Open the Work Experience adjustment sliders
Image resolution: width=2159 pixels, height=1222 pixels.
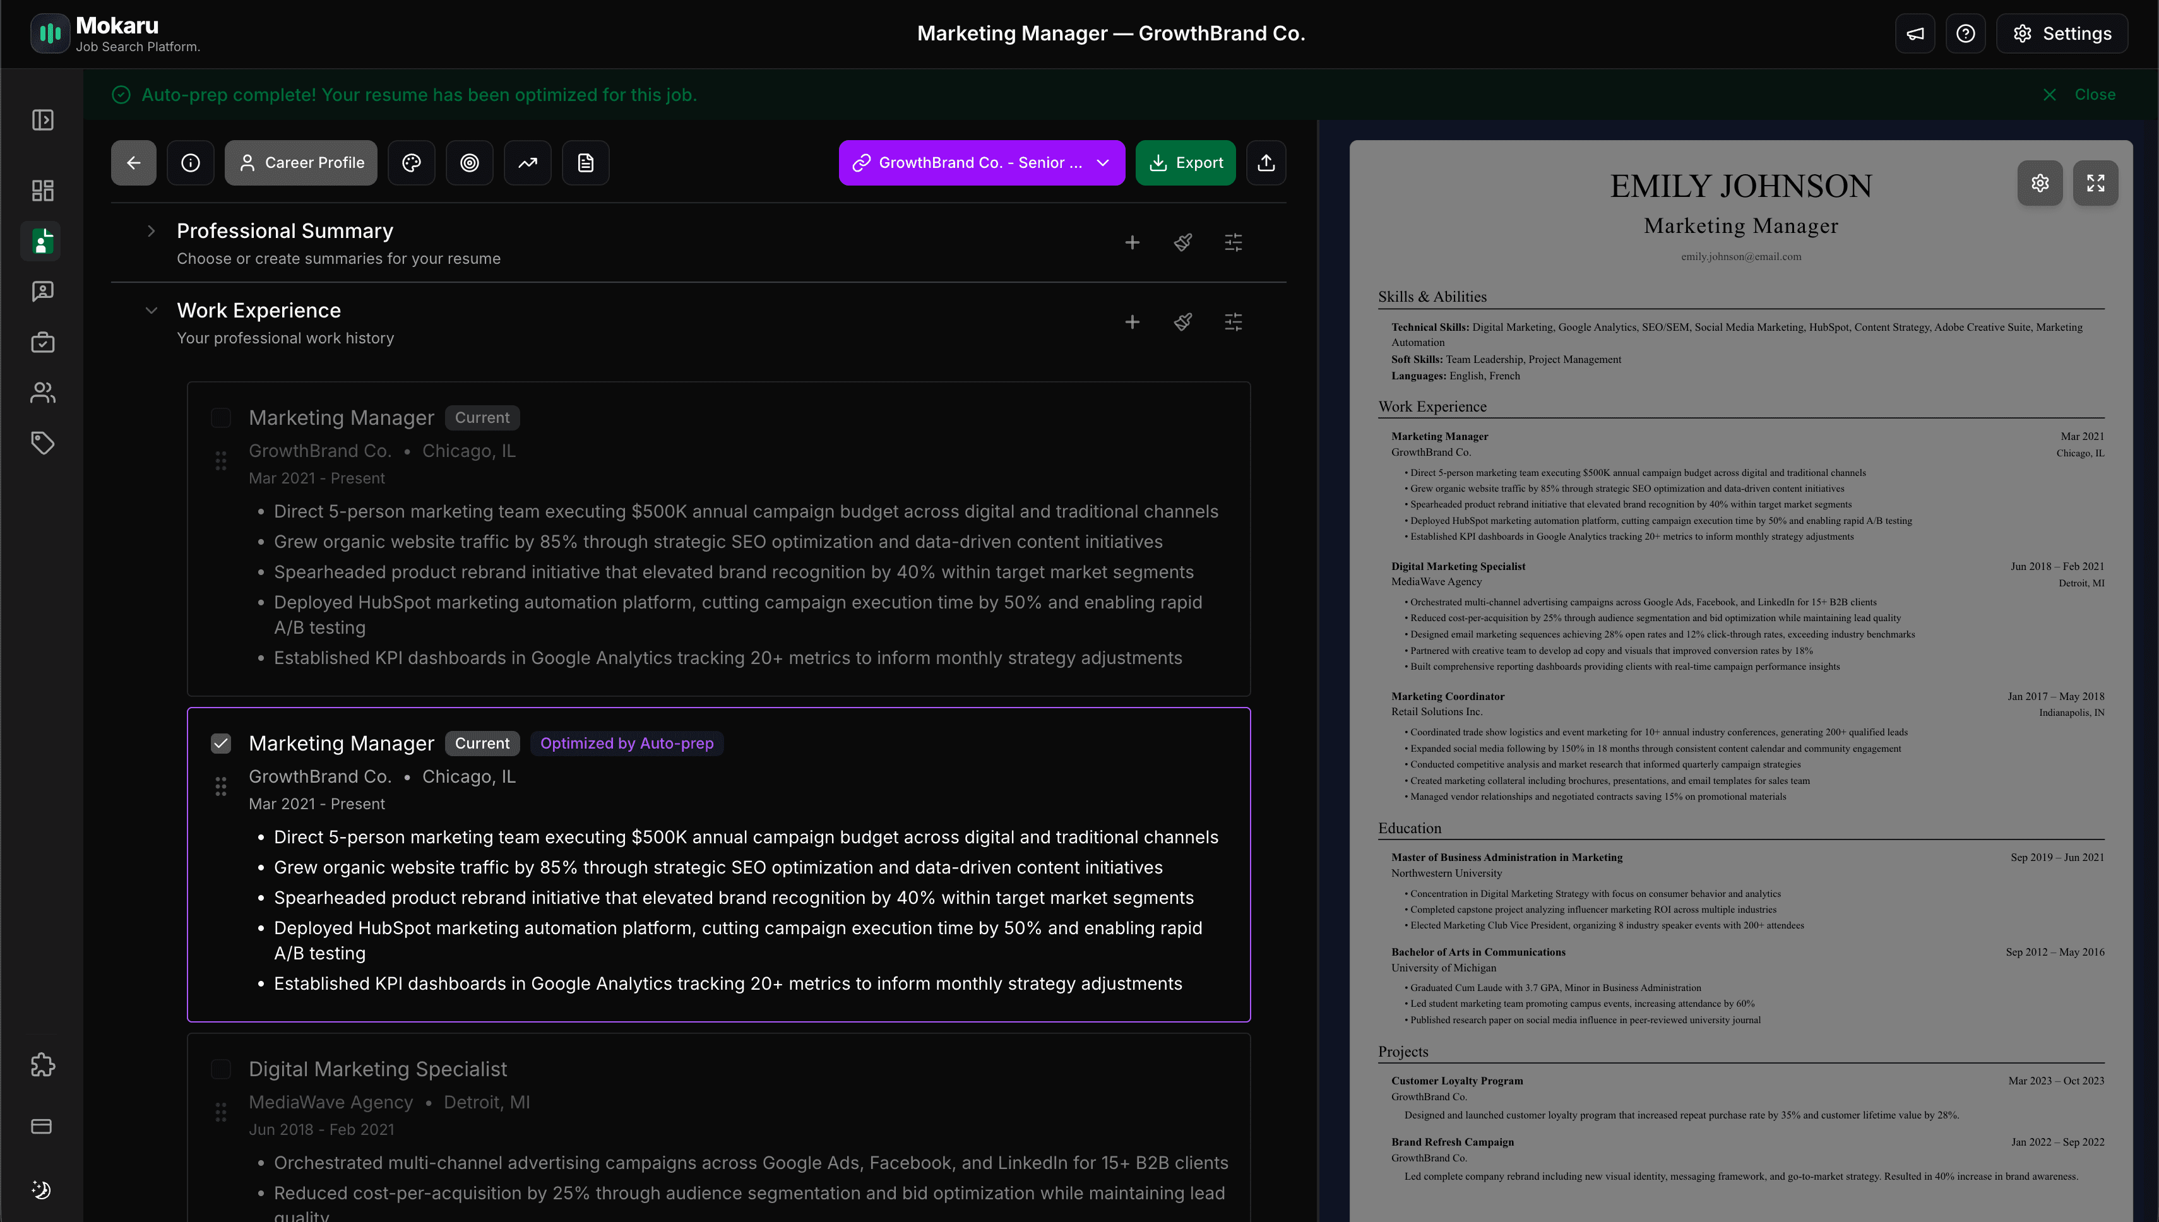click(x=1233, y=321)
